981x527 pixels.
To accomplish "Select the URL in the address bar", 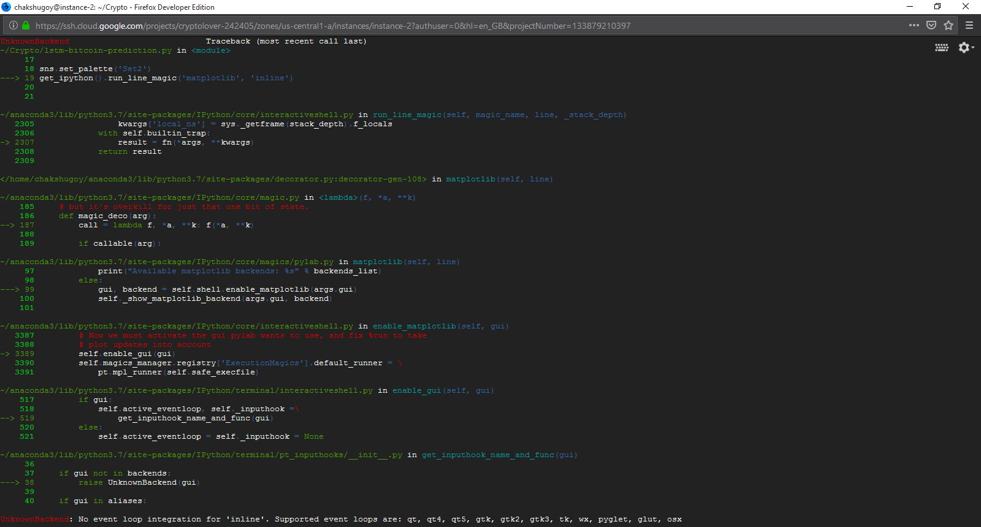I will (x=333, y=26).
